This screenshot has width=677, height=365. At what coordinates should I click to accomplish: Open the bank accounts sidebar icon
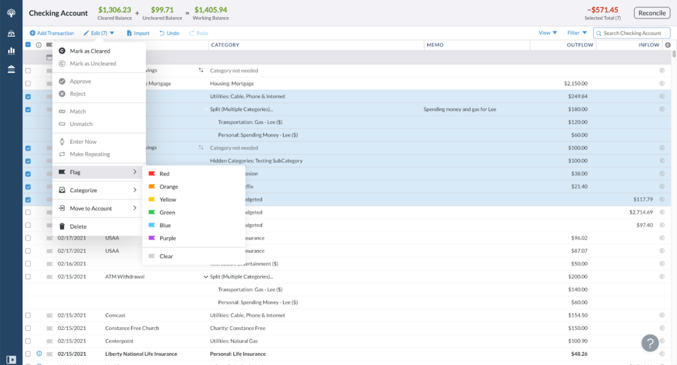(11, 69)
